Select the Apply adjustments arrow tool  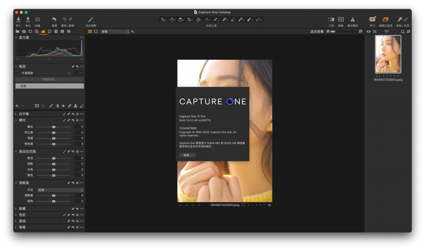(249, 20)
